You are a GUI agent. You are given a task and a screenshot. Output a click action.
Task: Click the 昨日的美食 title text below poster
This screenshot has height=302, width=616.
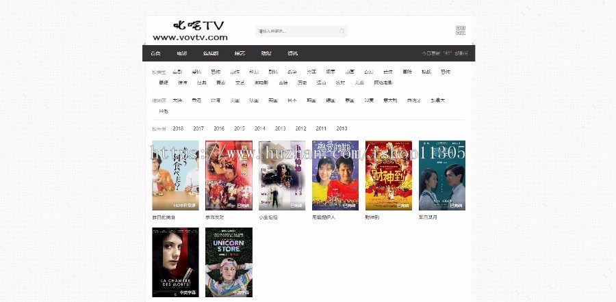[x=164, y=217]
